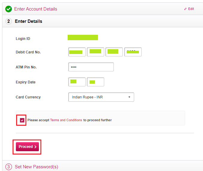
Task: Click the Edit pencil icon
Action: click(x=185, y=9)
